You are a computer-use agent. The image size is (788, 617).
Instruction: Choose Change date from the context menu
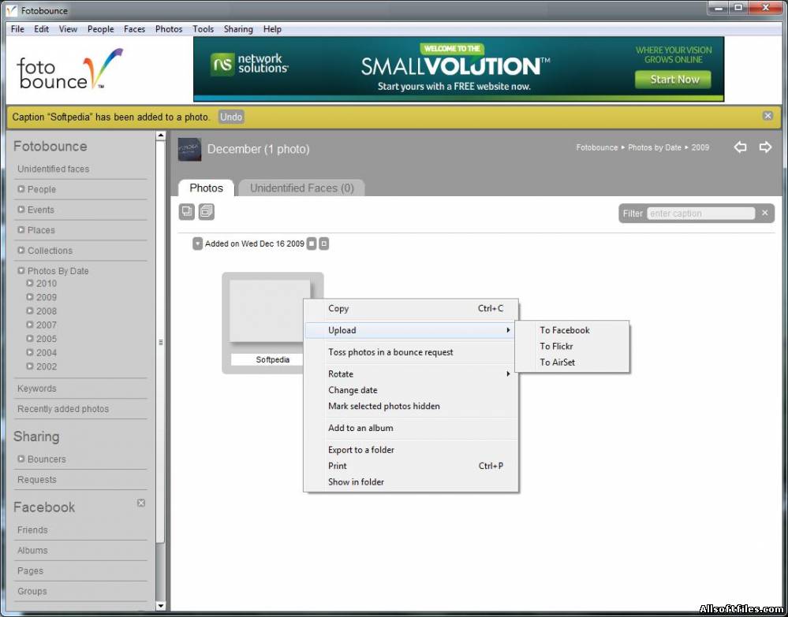pyautogui.click(x=411, y=390)
